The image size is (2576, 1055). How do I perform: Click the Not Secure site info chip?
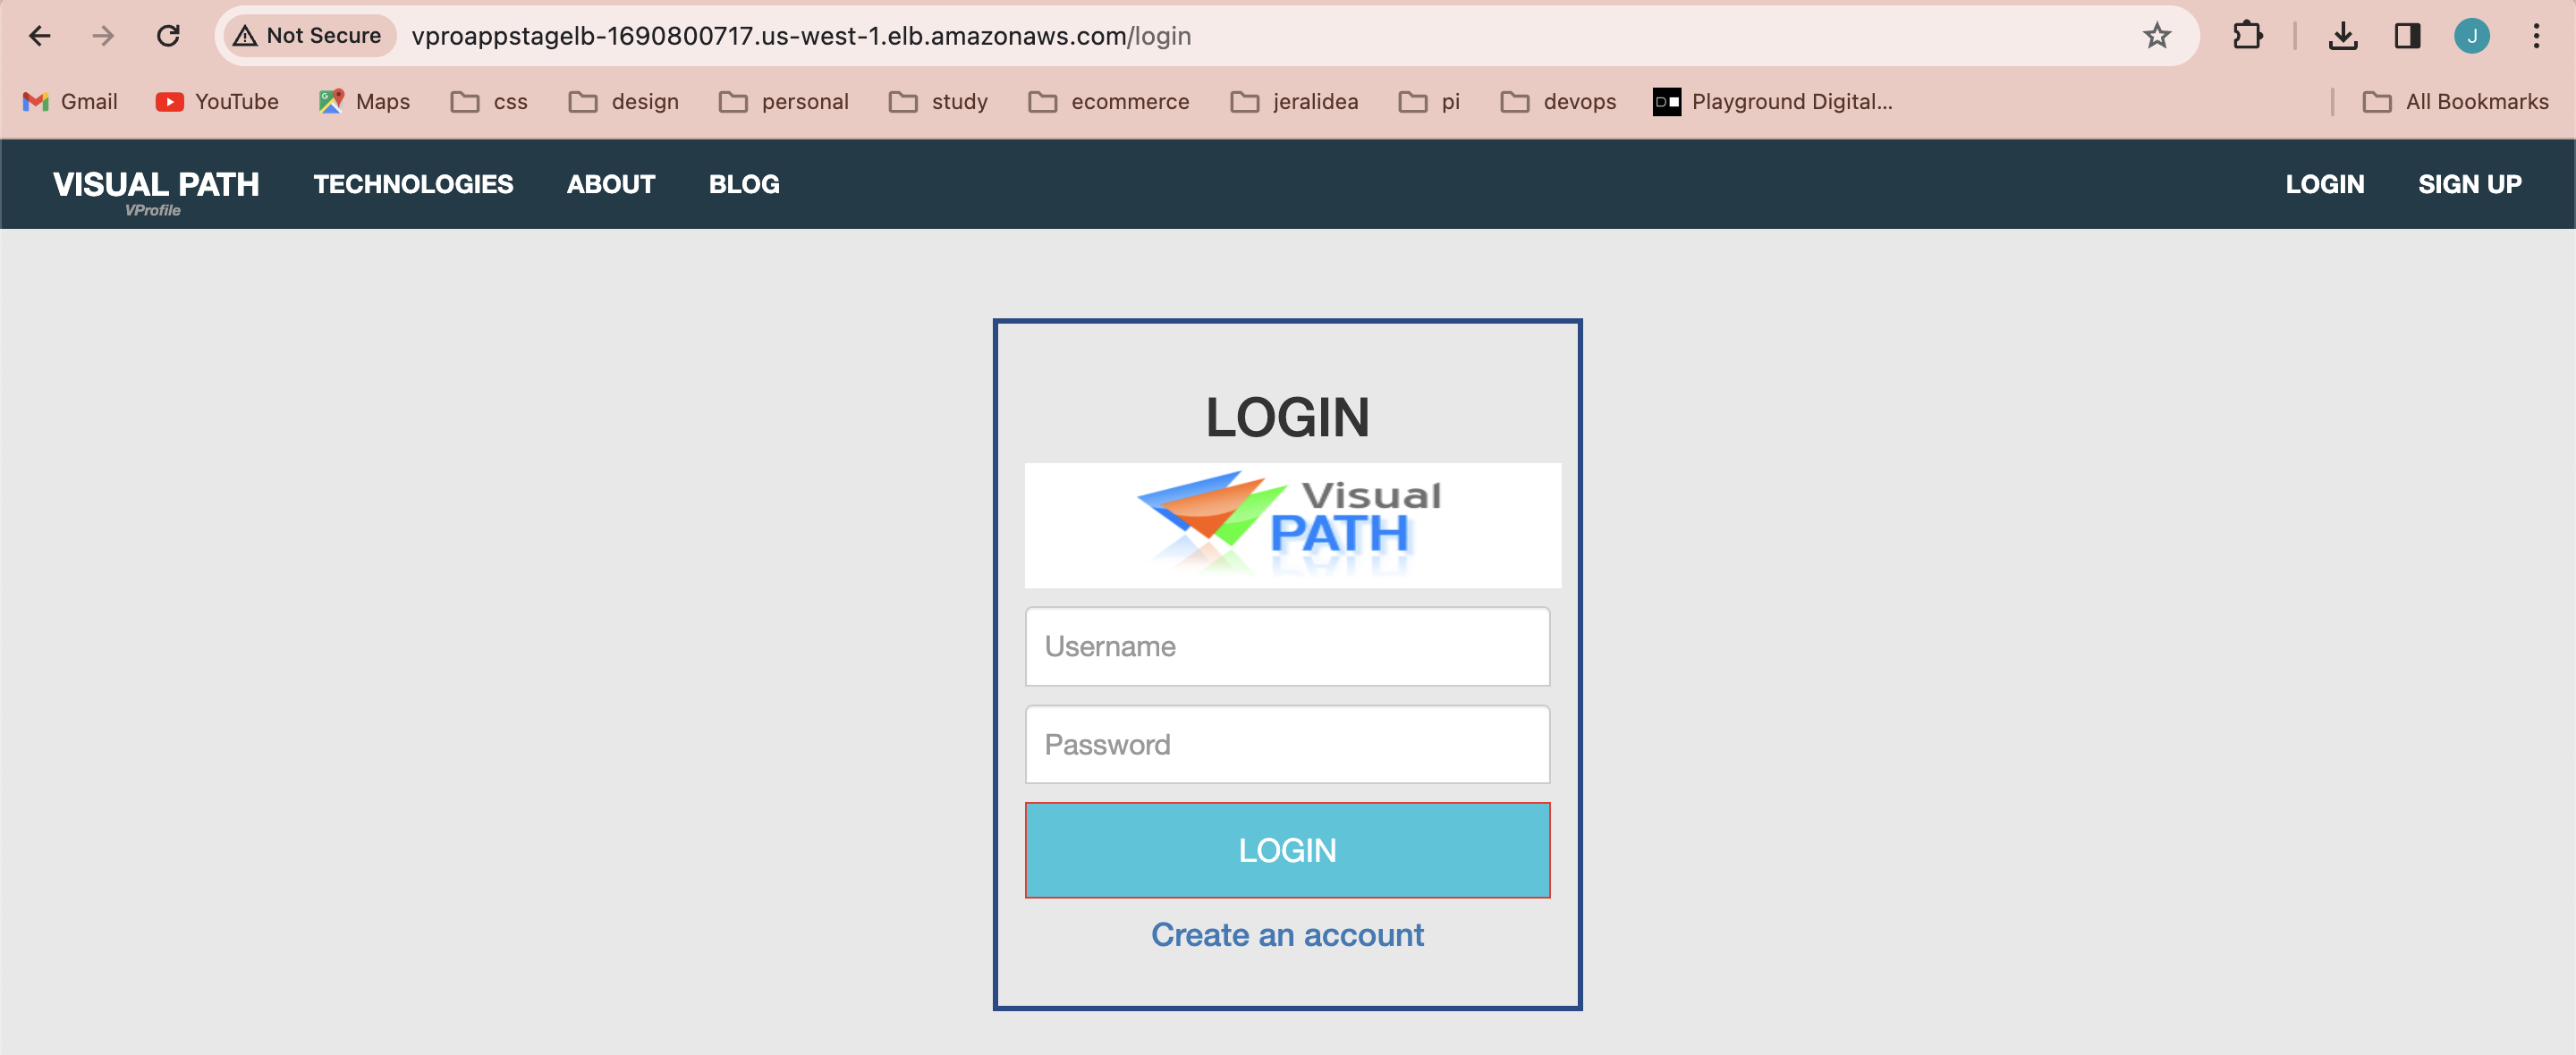[308, 36]
